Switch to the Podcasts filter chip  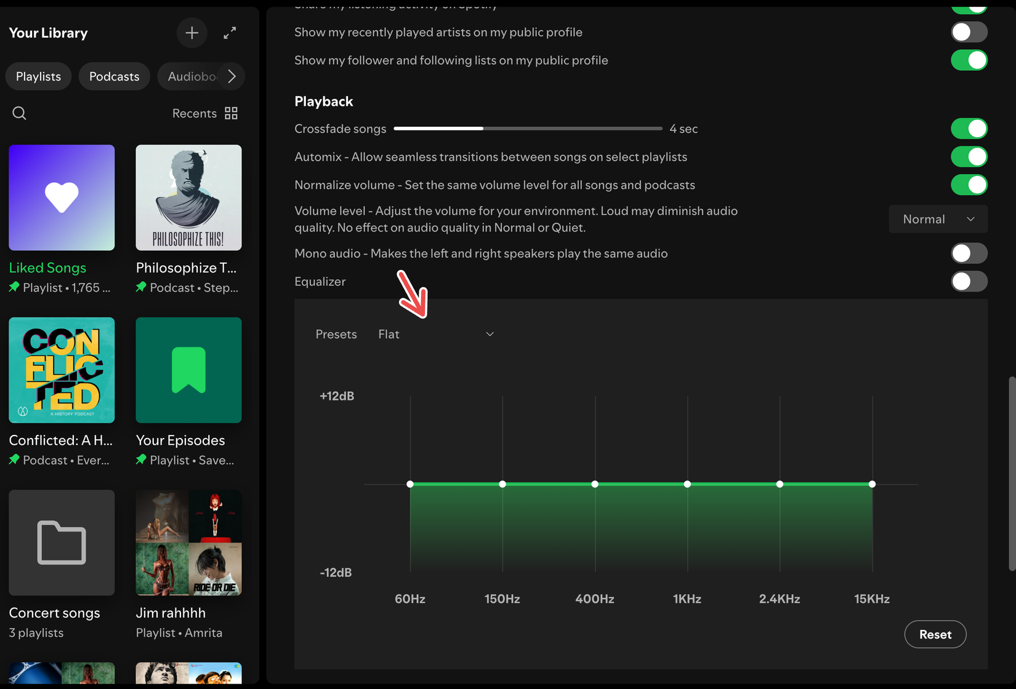click(x=114, y=76)
